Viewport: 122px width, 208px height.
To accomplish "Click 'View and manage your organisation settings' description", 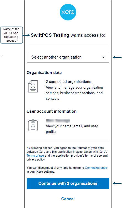I will pos(74,93).
